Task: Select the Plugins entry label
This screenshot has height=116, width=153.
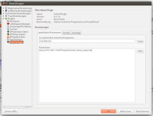Action: coord(11,19)
